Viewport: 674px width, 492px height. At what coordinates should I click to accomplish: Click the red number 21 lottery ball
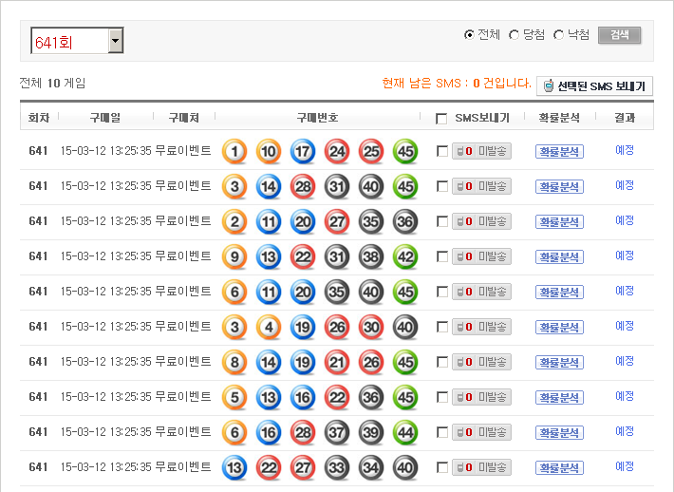pyautogui.click(x=337, y=362)
